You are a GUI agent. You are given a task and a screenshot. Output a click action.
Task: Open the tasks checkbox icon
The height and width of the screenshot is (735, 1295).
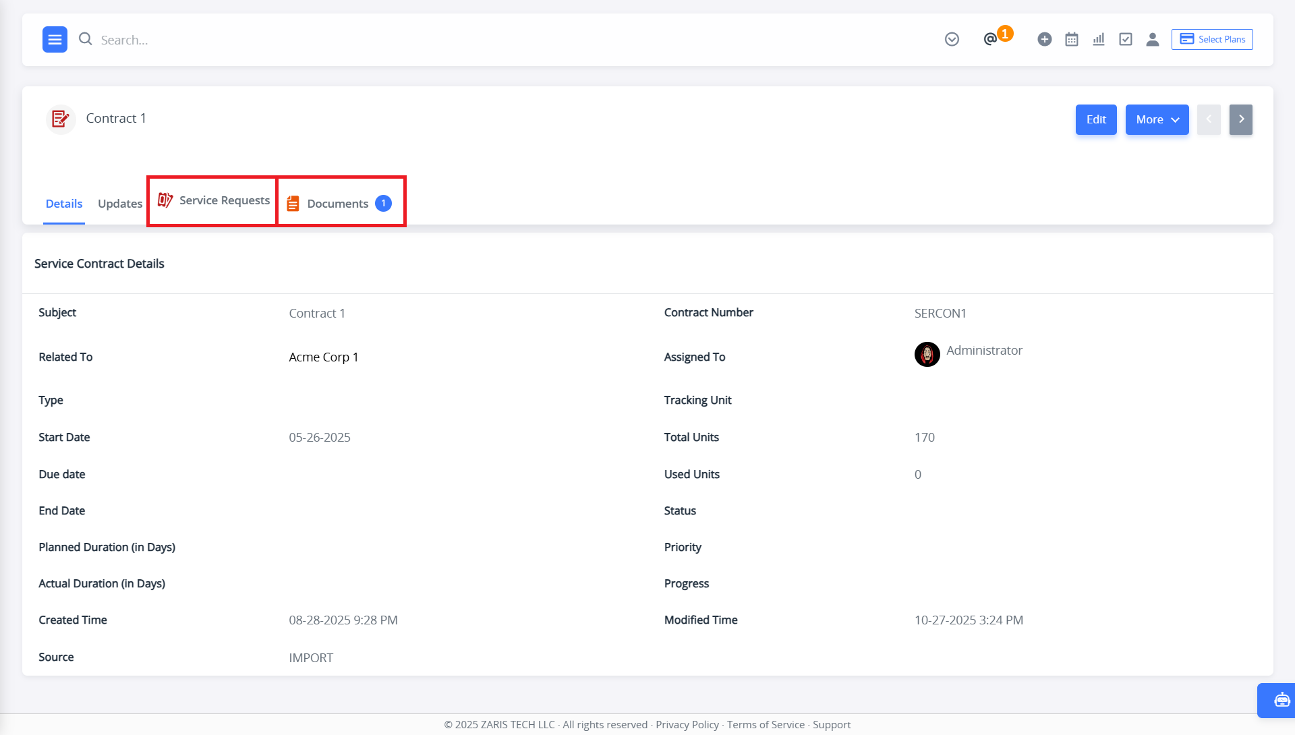(x=1126, y=39)
